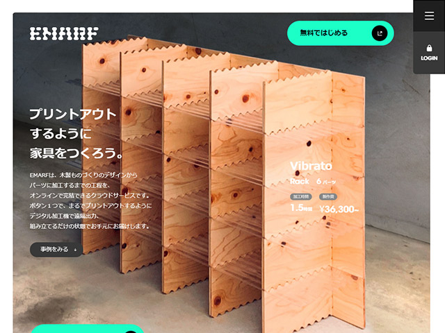Screen dimensions: 445x333
Task: Select the 加工時間 tag
Action: coord(301,196)
